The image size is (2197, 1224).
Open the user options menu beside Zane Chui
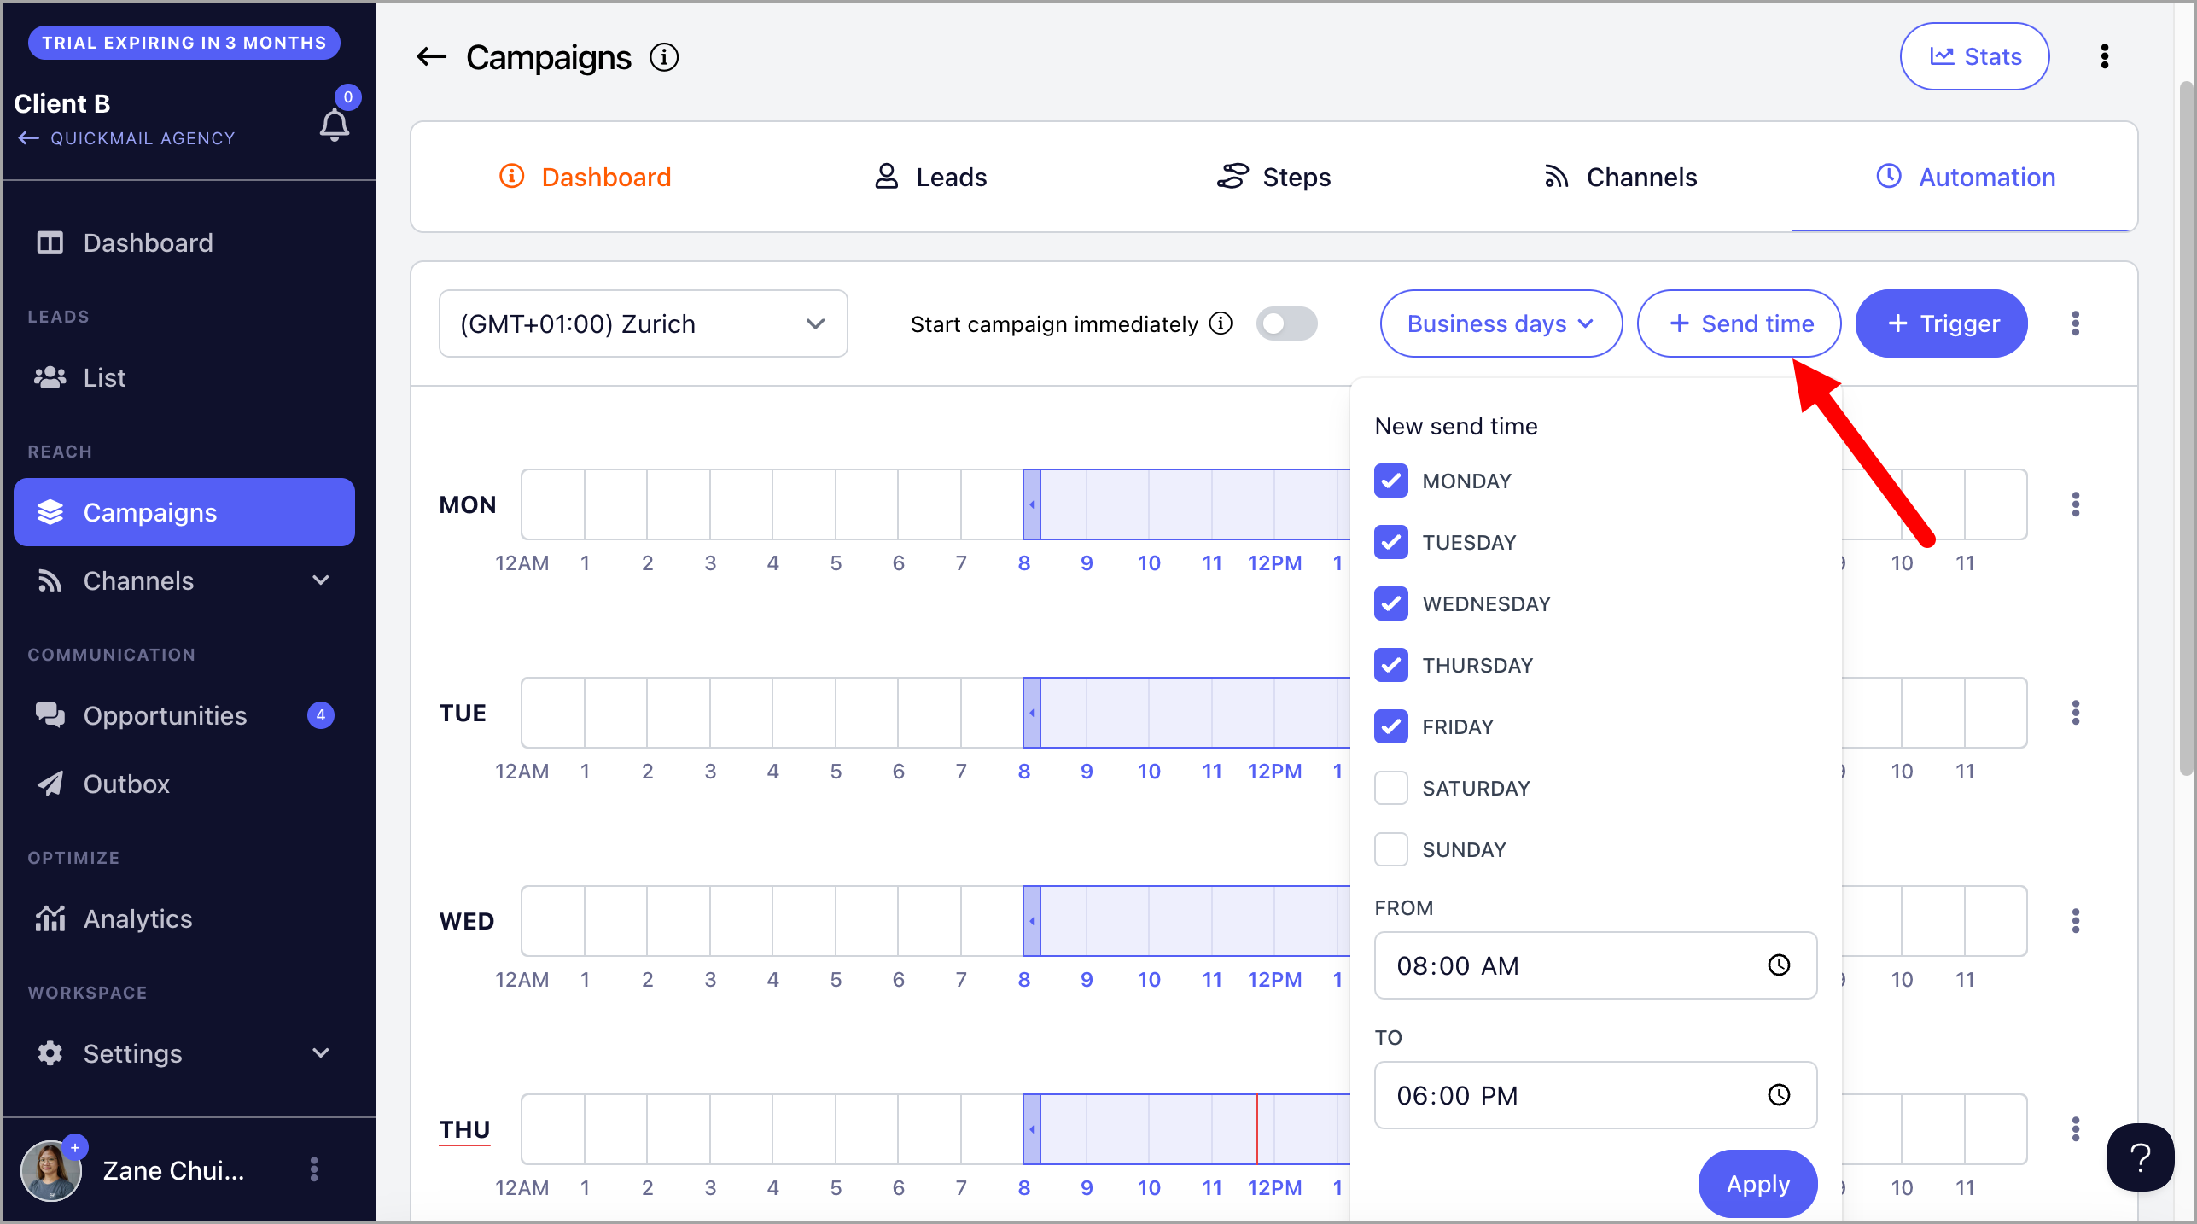[314, 1169]
